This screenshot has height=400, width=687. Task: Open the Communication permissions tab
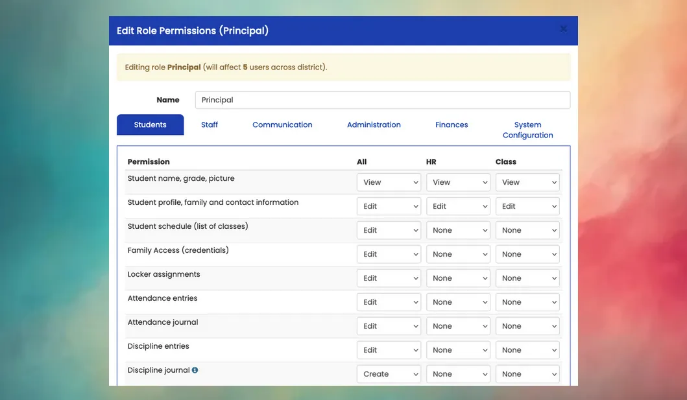pos(282,124)
